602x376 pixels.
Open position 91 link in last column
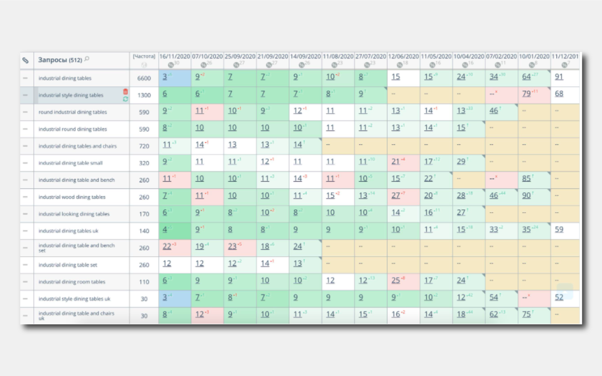pyautogui.click(x=559, y=77)
